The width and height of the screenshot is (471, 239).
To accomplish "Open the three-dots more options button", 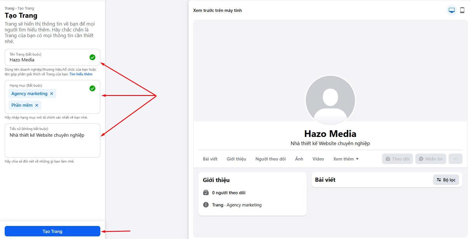I will pos(456,159).
